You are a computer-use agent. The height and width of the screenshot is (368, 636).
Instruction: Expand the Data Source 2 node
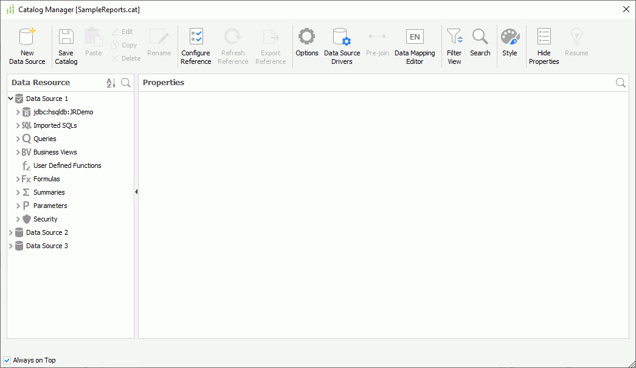click(x=10, y=232)
